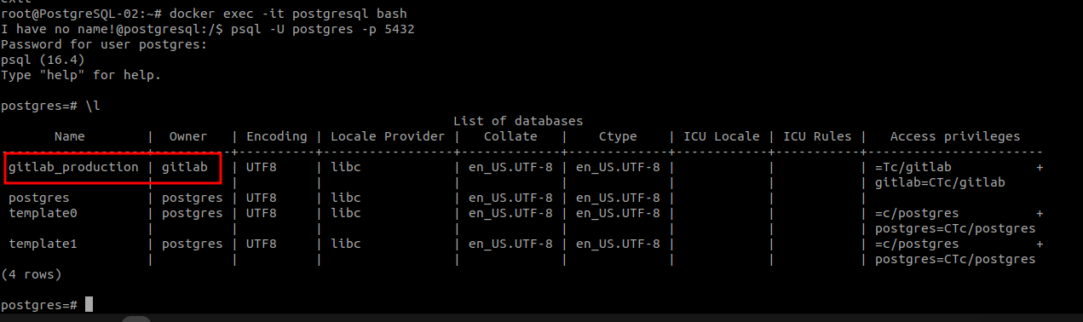The height and width of the screenshot is (322, 1083).
Task: Click the Ctype column header
Action: [x=618, y=136]
